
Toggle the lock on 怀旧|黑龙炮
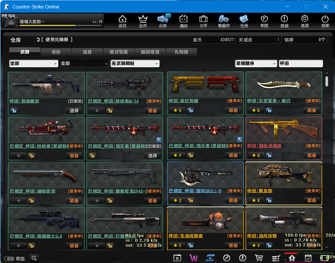[269, 200]
